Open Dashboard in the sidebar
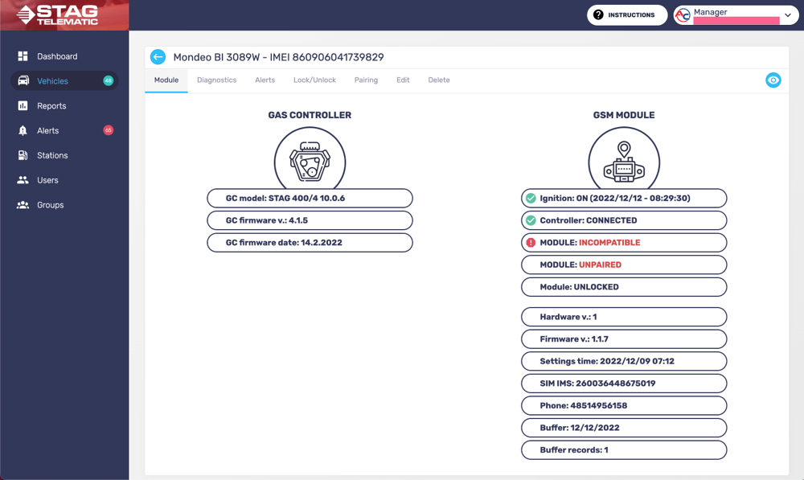 (x=64, y=56)
